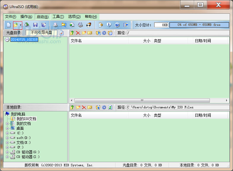Click the New file icon in toolbar
Viewport: 233px width, 171px height.
click(9, 25)
